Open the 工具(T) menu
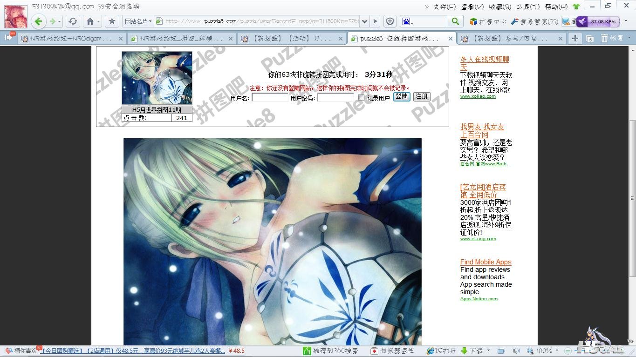Screen dimensions: 636x357 528,7
